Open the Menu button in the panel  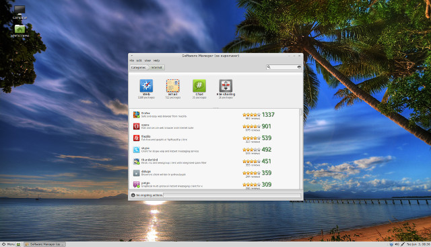(x=8, y=244)
